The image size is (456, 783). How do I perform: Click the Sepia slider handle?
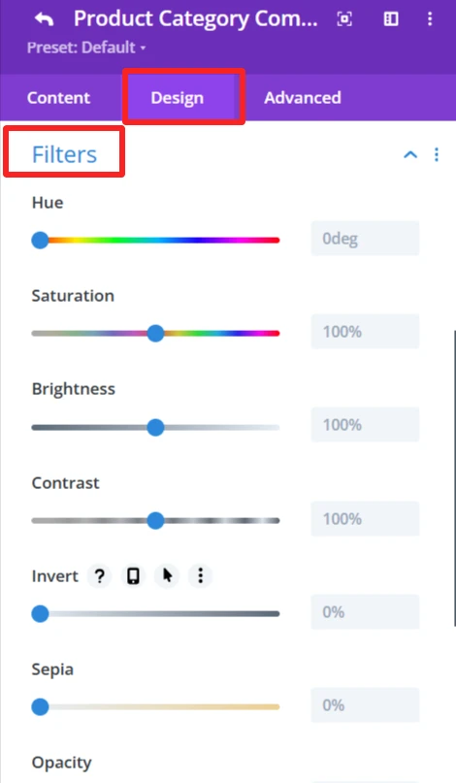coord(40,706)
